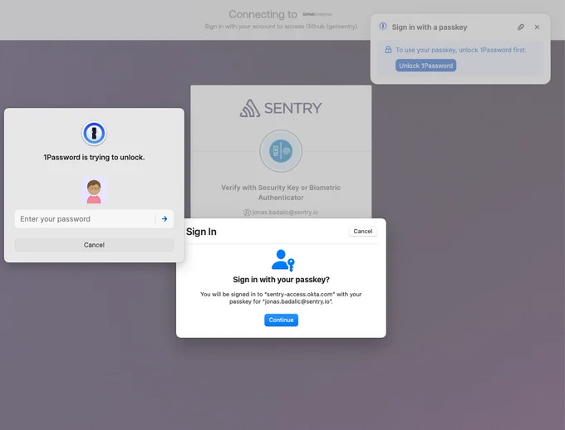Click 'Verify with Security Key or Biometric Authenticator' text
Screen dimensions: 565x430
pyautogui.click(x=281, y=193)
